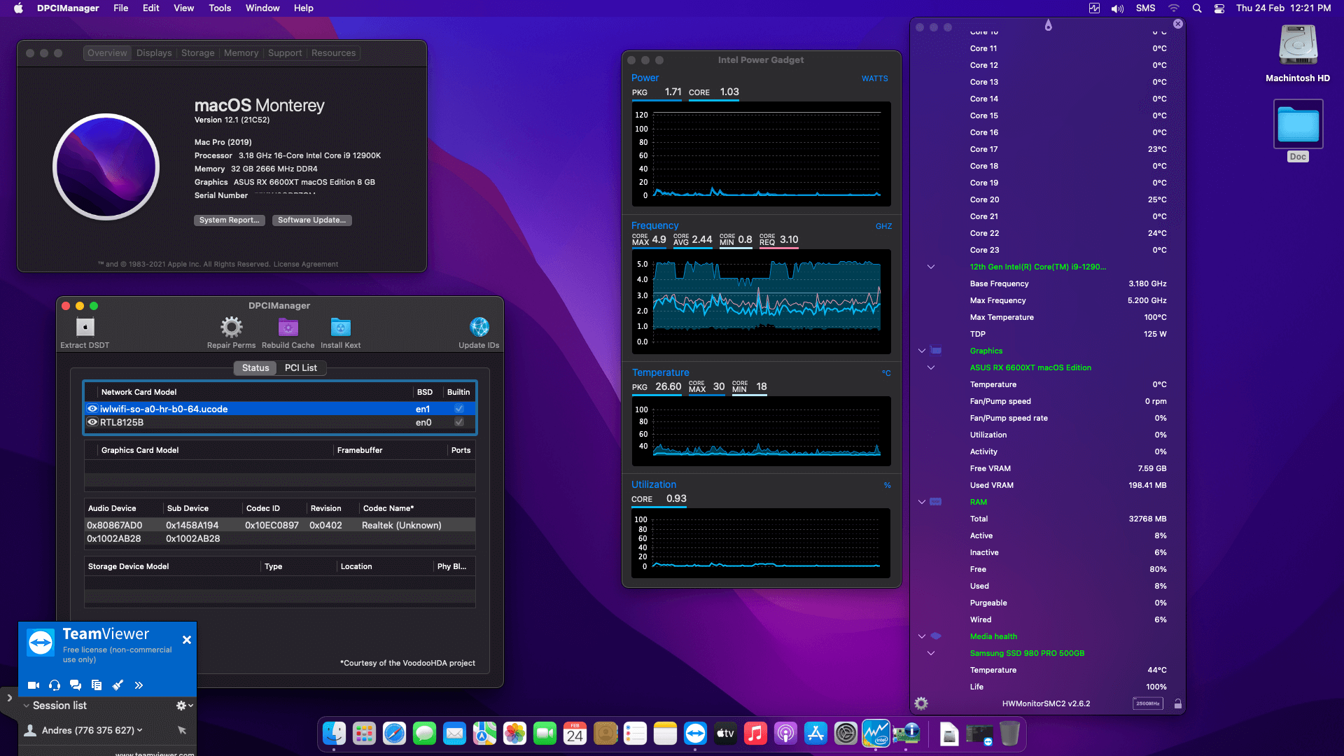Click Update IDs globe in DPCIManager

(479, 332)
